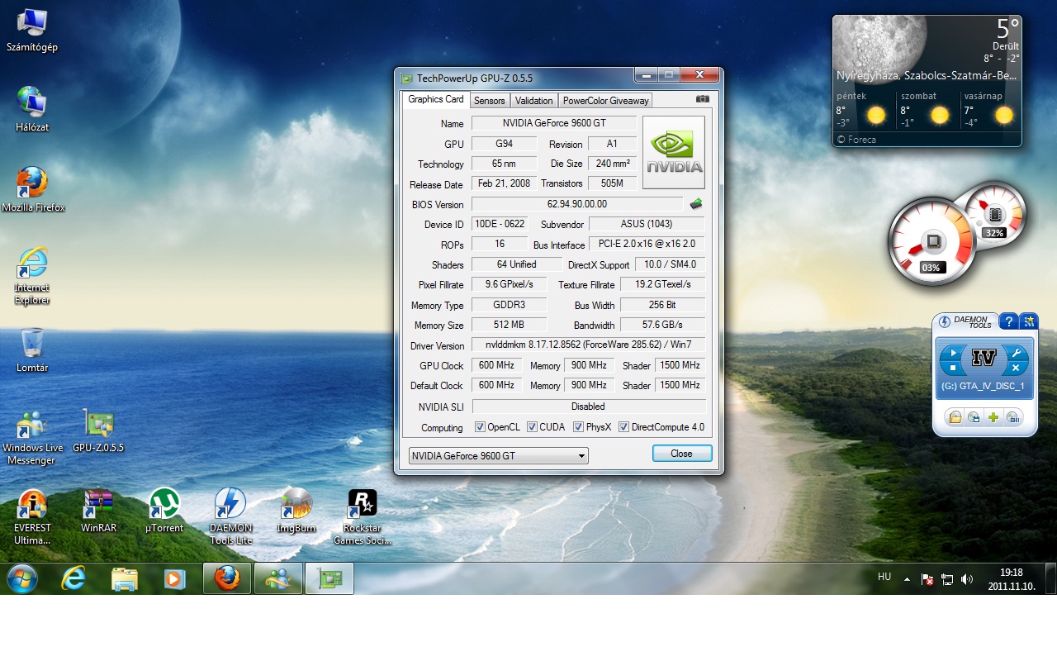The width and height of the screenshot is (1057, 661).
Task: Launch the µTorrent desktop shortcut
Action: [164, 511]
